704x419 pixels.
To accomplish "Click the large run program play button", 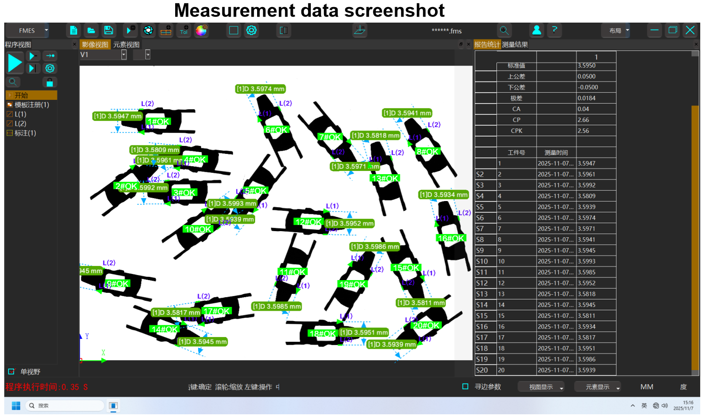I will [15, 63].
